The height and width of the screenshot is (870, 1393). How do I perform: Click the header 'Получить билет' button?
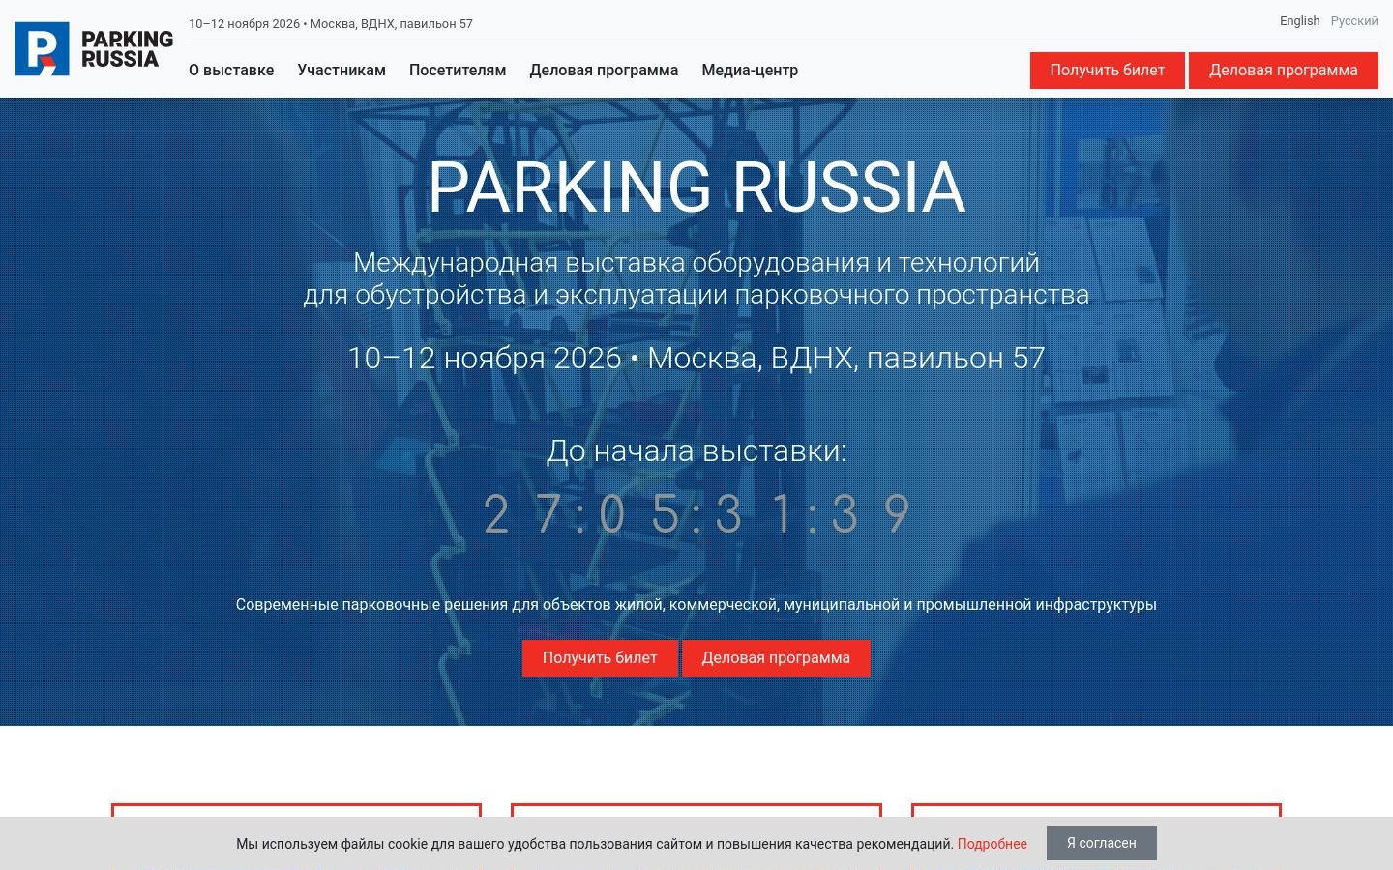click(1108, 71)
